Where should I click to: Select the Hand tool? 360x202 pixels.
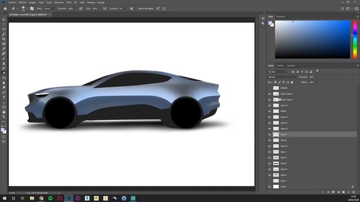click(x=4, y=112)
